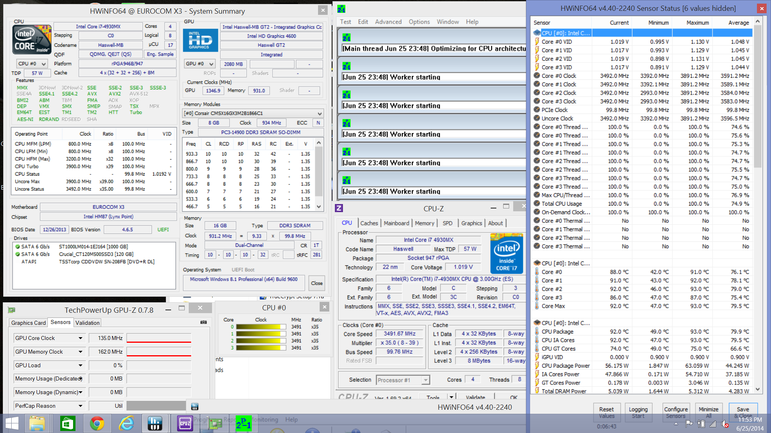Click the small HWiNFO icon beside the GPU-Z window

[195, 407]
